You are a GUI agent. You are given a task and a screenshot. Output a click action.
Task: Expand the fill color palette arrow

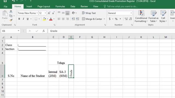click(x=47, y=19)
